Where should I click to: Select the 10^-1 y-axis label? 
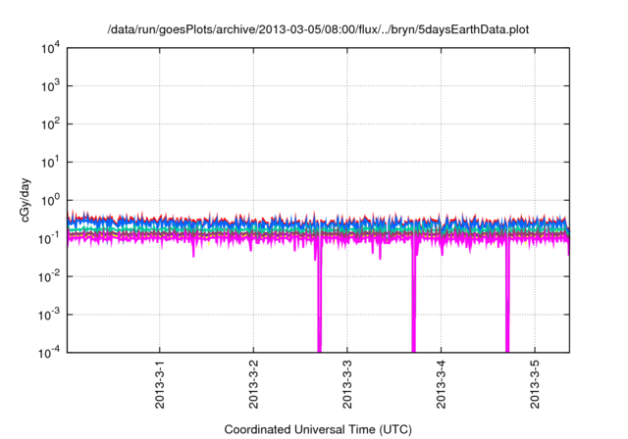[x=49, y=239]
